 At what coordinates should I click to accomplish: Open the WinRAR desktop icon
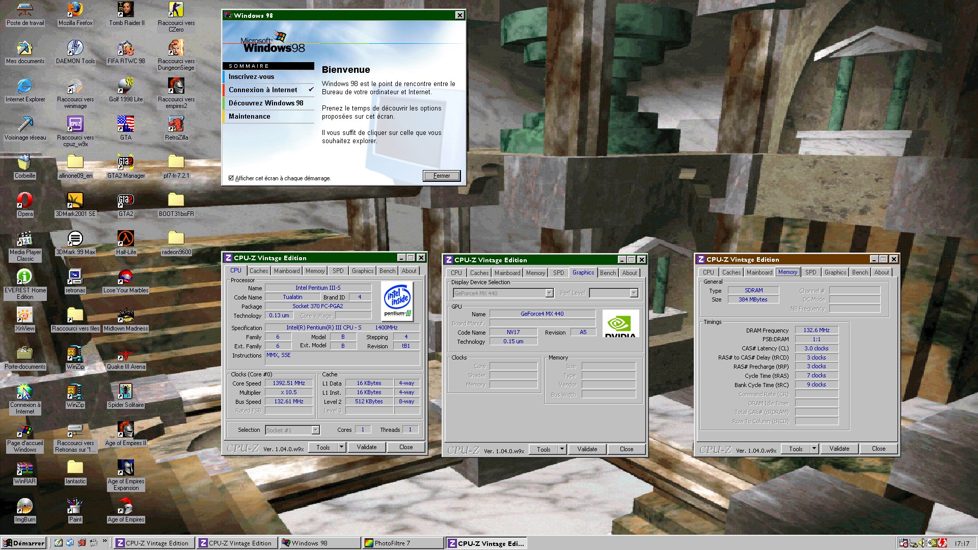(24, 468)
